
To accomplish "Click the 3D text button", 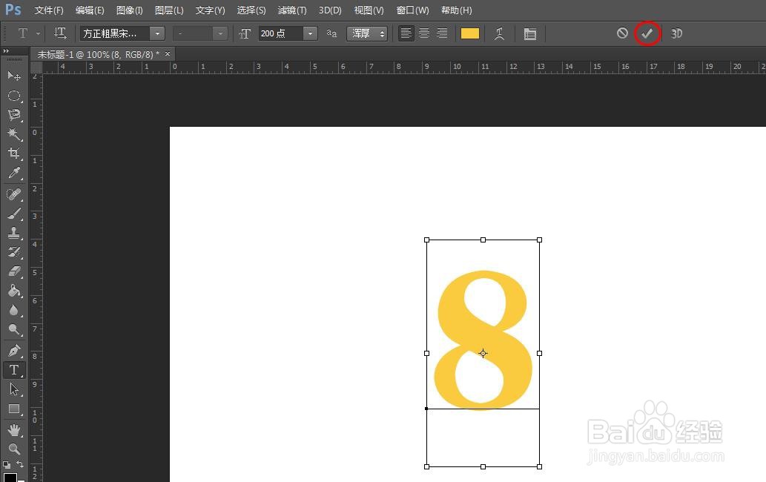I will coord(676,33).
